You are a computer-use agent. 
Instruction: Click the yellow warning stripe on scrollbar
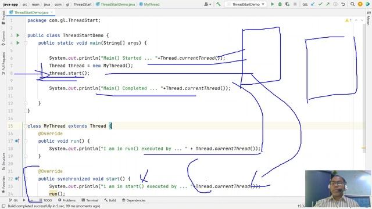pyautogui.click(x=364, y=148)
